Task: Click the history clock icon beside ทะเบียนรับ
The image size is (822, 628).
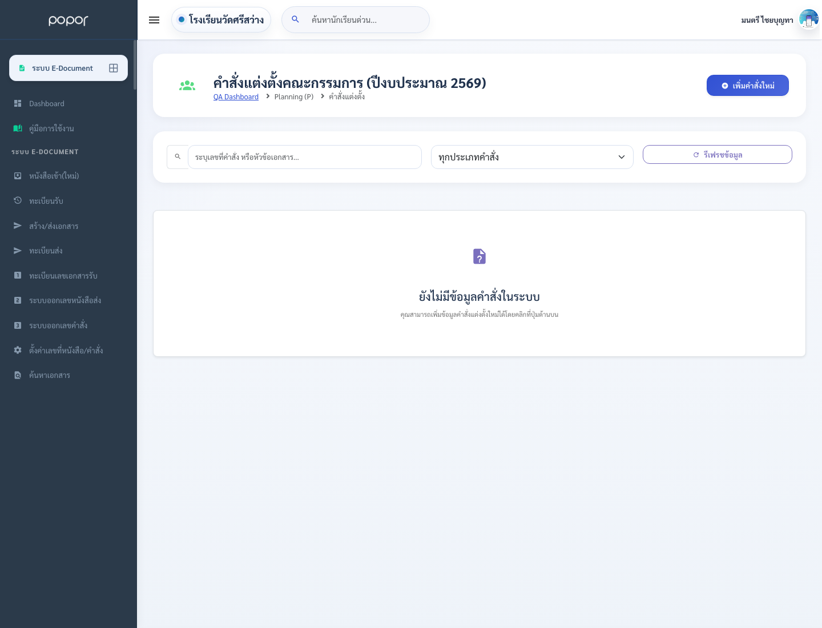Action: click(18, 200)
